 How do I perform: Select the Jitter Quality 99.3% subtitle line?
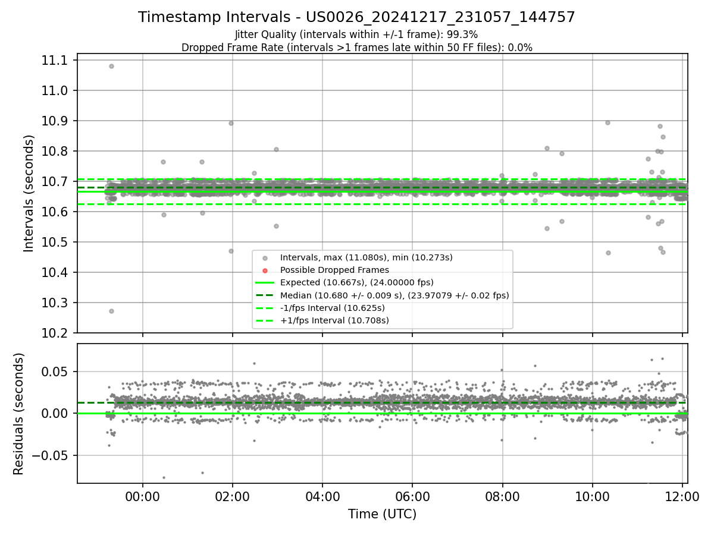pos(356,34)
